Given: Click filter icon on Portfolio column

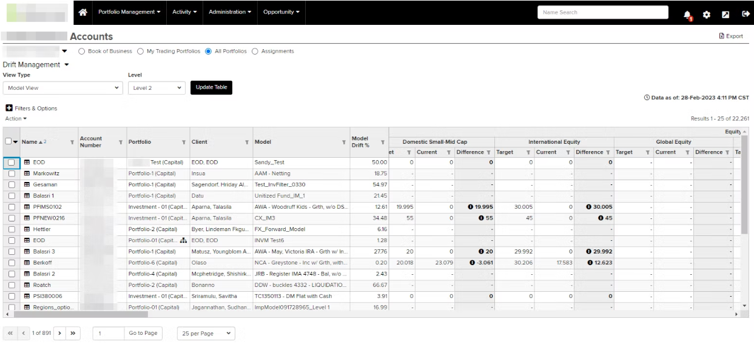Looking at the screenshot, I should pos(184,142).
